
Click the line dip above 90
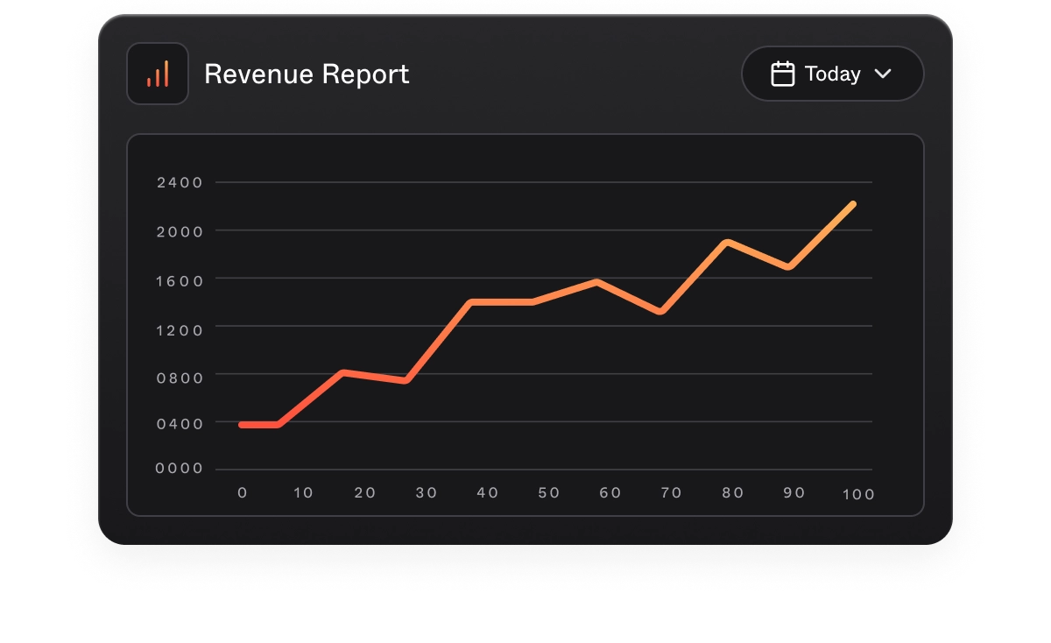point(789,266)
